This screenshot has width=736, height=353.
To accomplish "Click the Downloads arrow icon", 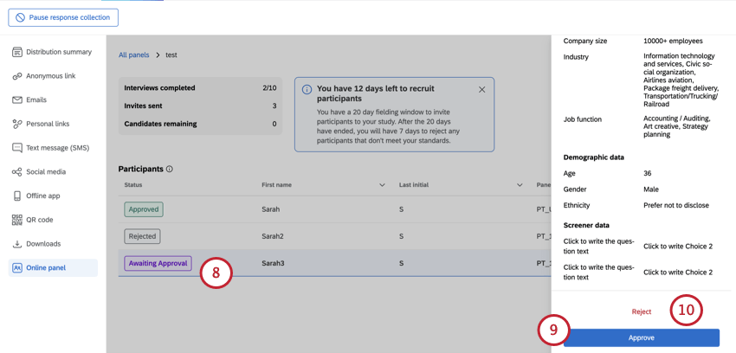I will click(x=17, y=244).
